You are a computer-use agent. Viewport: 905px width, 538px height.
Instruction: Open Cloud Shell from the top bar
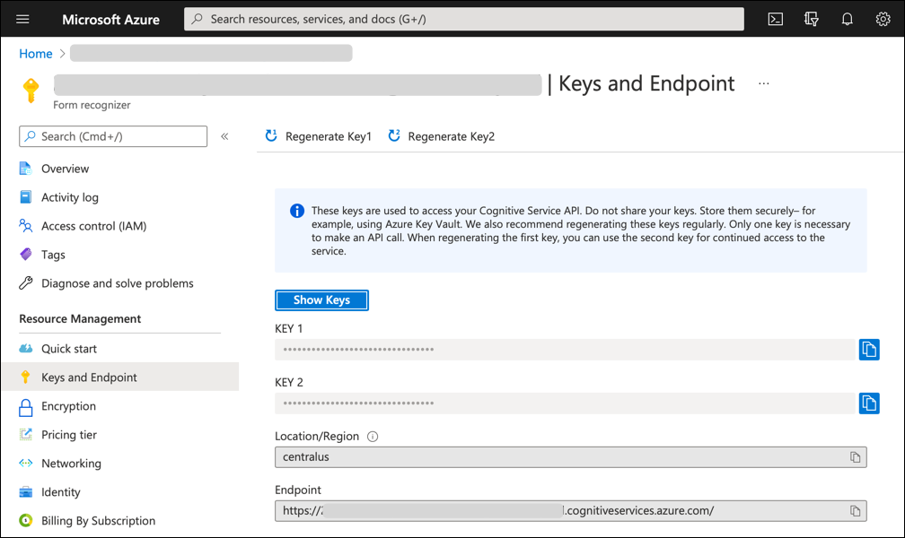(x=775, y=19)
